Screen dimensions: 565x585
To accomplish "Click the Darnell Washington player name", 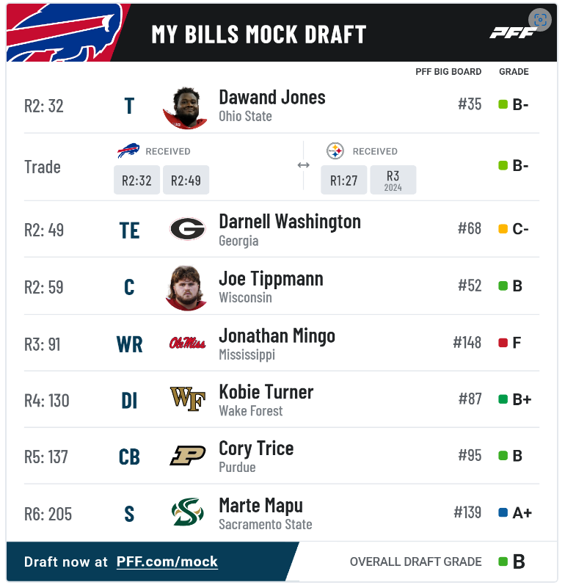I will pos(290,222).
